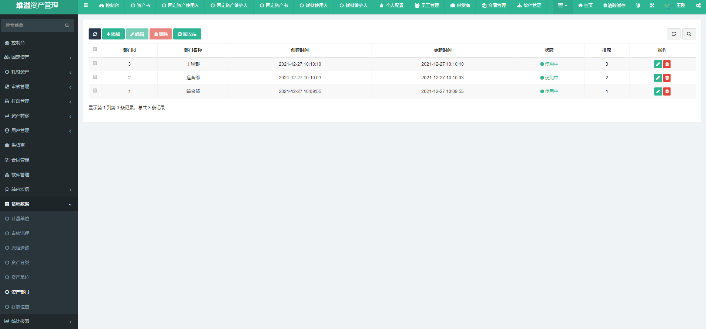The width and height of the screenshot is (706, 329).
Task: Check the checkbox for the 工程部 row
Action: (x=95, y=63)
